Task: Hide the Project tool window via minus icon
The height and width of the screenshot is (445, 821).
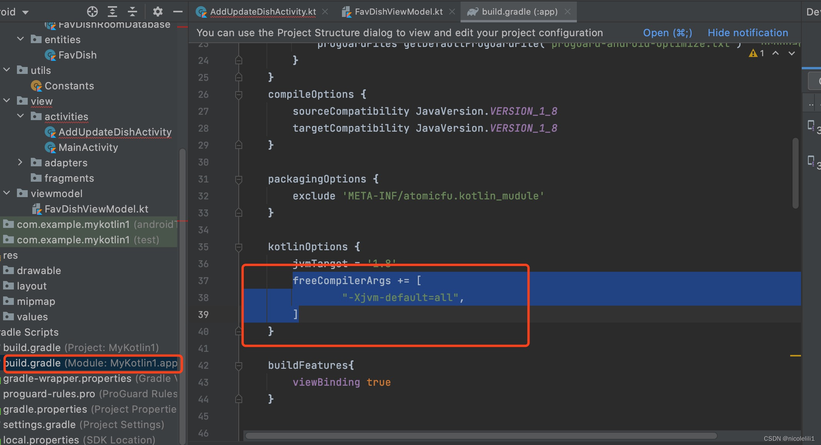Action: click(x=178, y=11)
